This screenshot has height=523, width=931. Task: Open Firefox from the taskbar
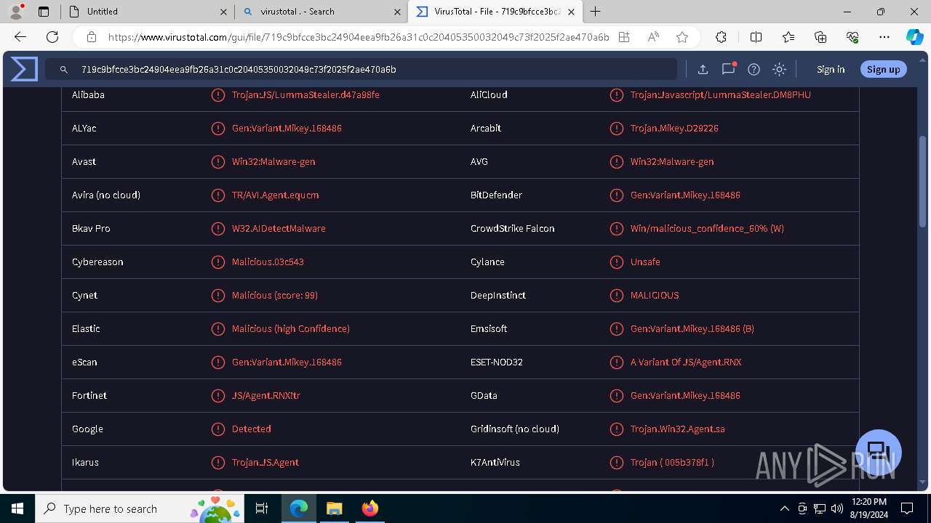tap(370, 508)
